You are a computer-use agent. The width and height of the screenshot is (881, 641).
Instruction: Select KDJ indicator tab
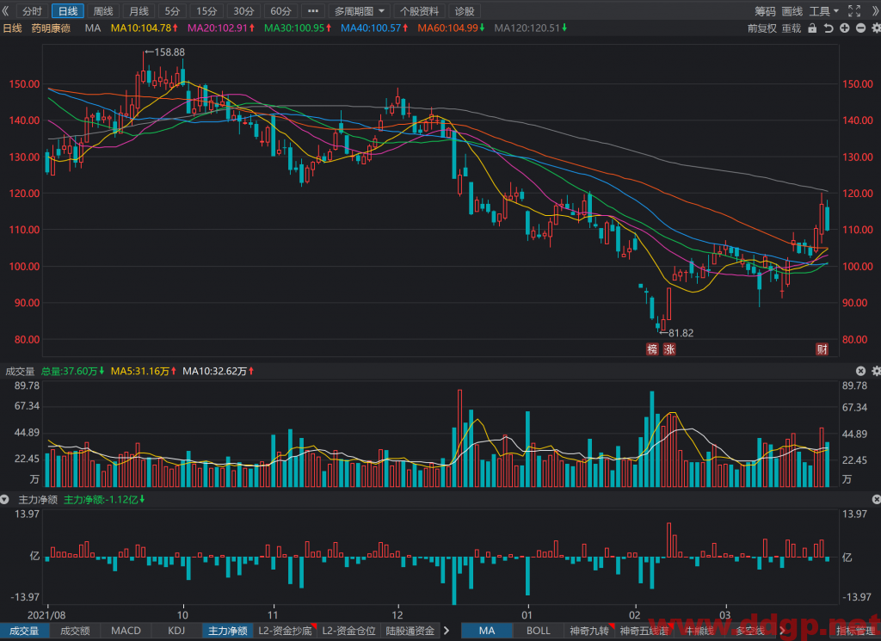point(176,631)
